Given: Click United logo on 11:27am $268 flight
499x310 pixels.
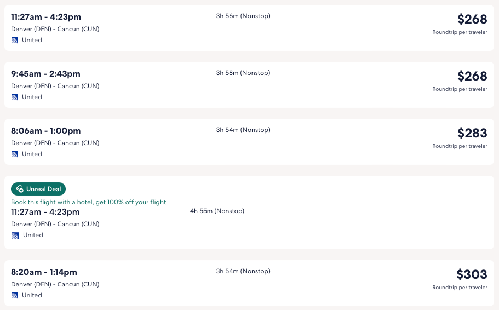Looking at the screenshot, I should tap(15, 40).
